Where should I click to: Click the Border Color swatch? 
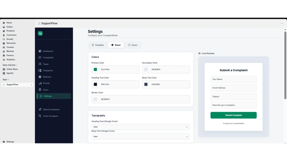(x=95, y=99)
